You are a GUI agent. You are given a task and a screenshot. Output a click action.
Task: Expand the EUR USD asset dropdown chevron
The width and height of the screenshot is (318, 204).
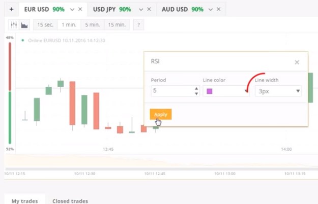(x=72, y=10)
